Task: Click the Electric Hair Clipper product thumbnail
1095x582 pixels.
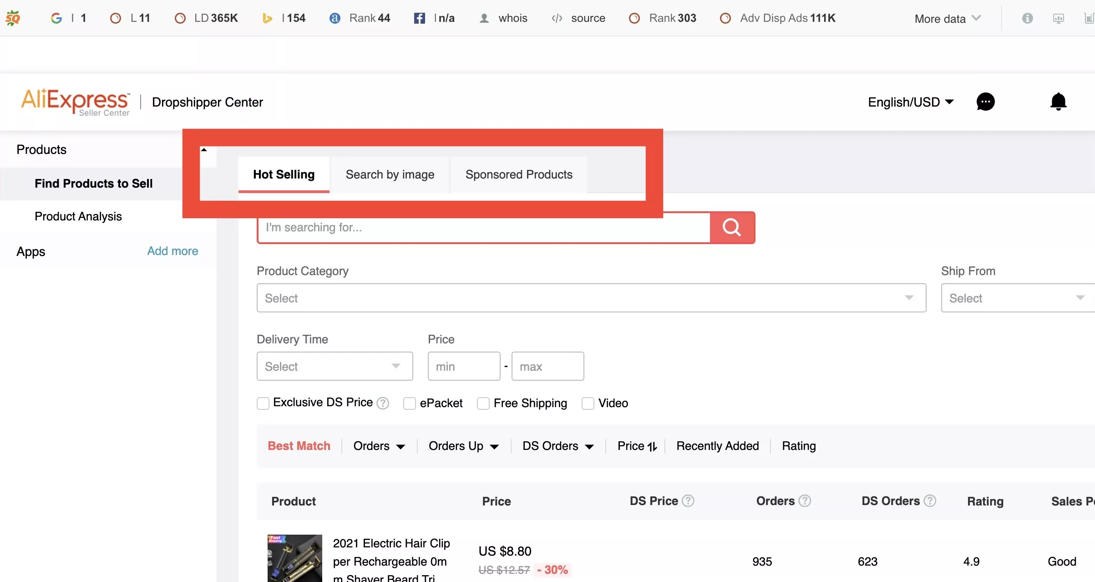Action: (x=295, y=558)
